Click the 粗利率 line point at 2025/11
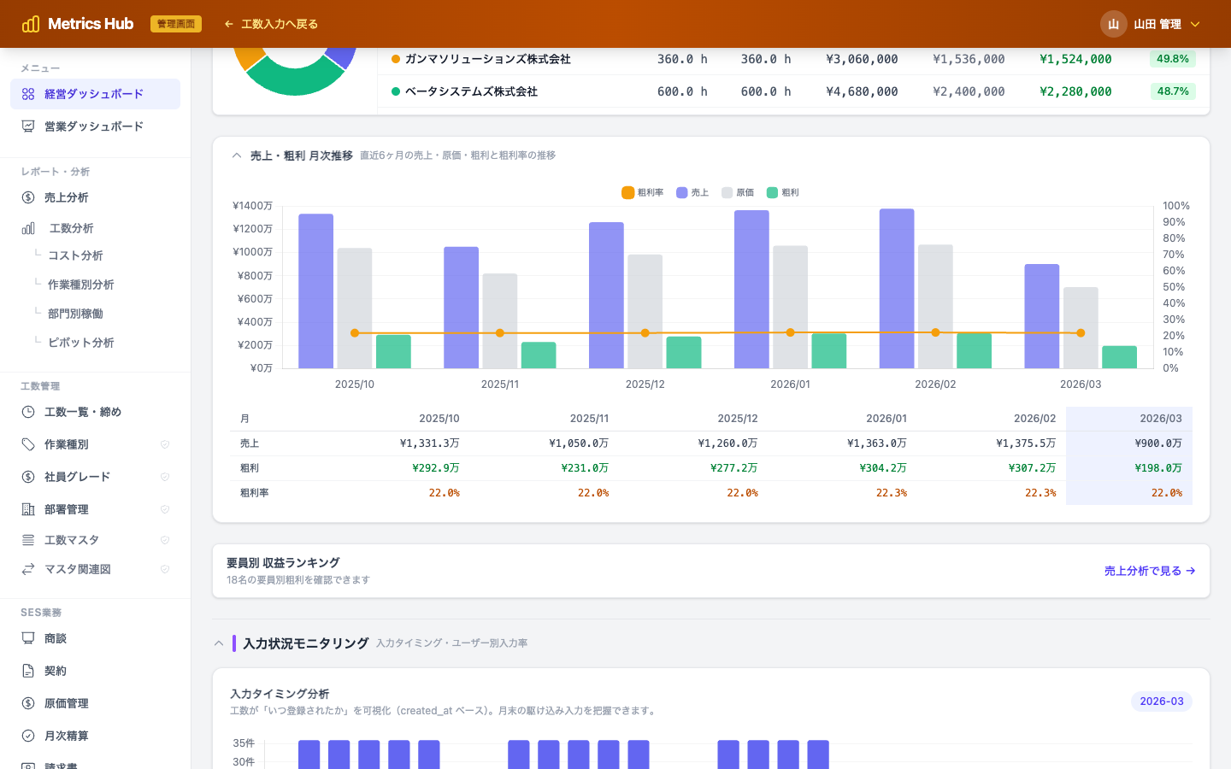 [x=500, y=333]
